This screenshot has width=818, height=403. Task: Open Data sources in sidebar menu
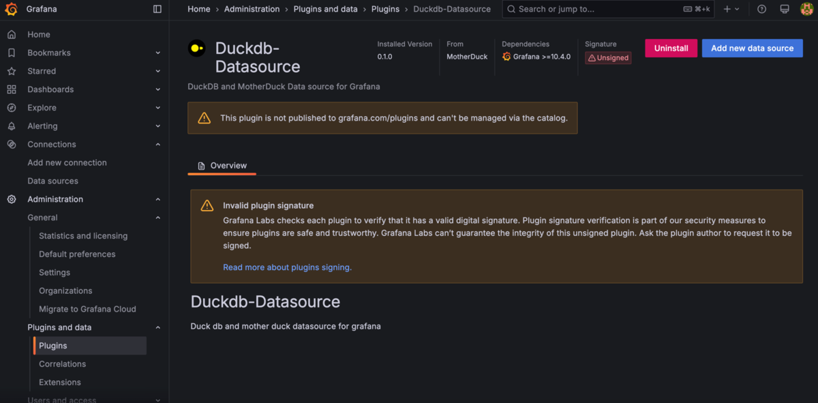(52, 181)
